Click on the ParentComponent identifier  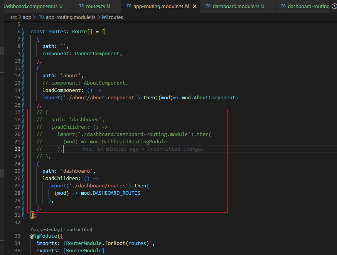(98, 54)
